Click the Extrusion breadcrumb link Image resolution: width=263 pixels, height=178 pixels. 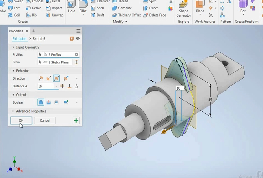19,39
